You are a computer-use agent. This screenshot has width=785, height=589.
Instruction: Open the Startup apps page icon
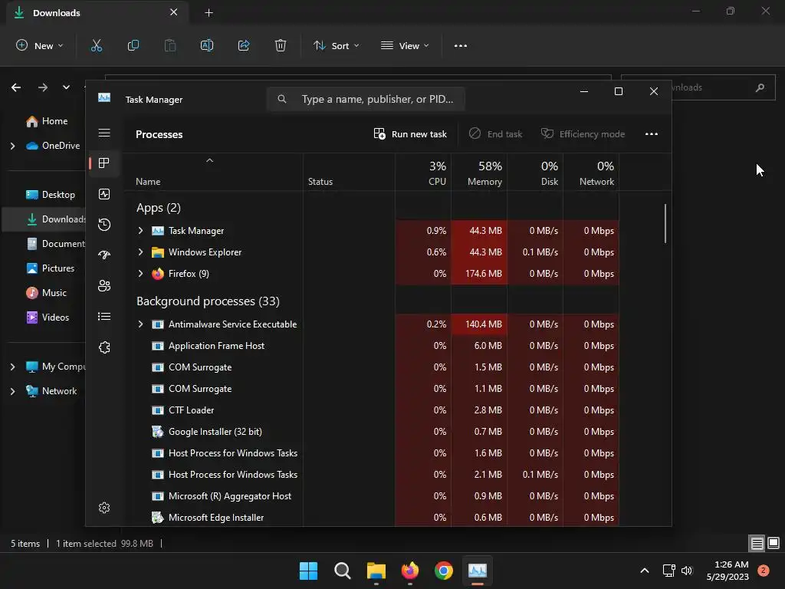[x=104, y=255]
